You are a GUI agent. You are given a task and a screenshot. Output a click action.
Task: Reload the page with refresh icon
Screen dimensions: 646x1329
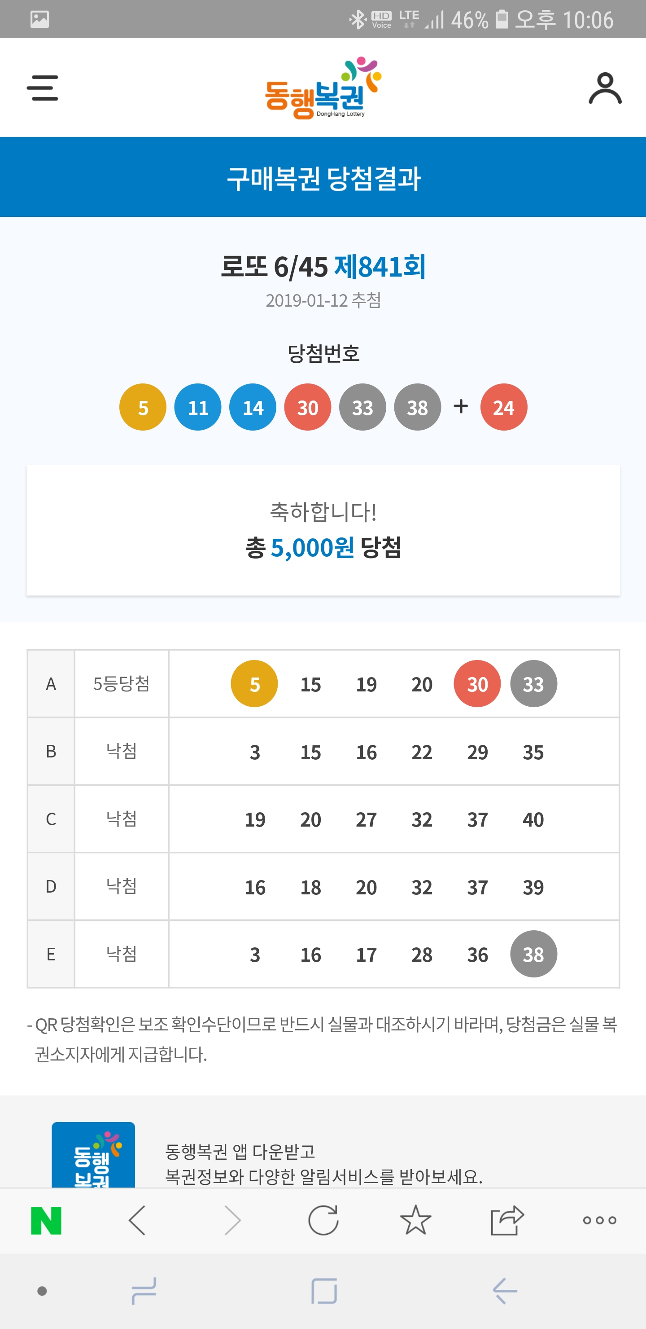pyautogui.click(x=323, y=1220)
